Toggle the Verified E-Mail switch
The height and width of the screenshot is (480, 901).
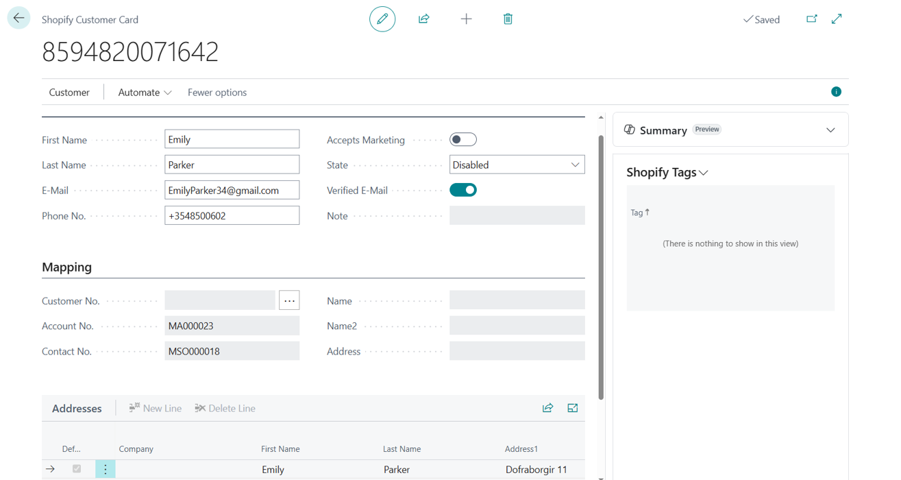click(x=463, y=191)
